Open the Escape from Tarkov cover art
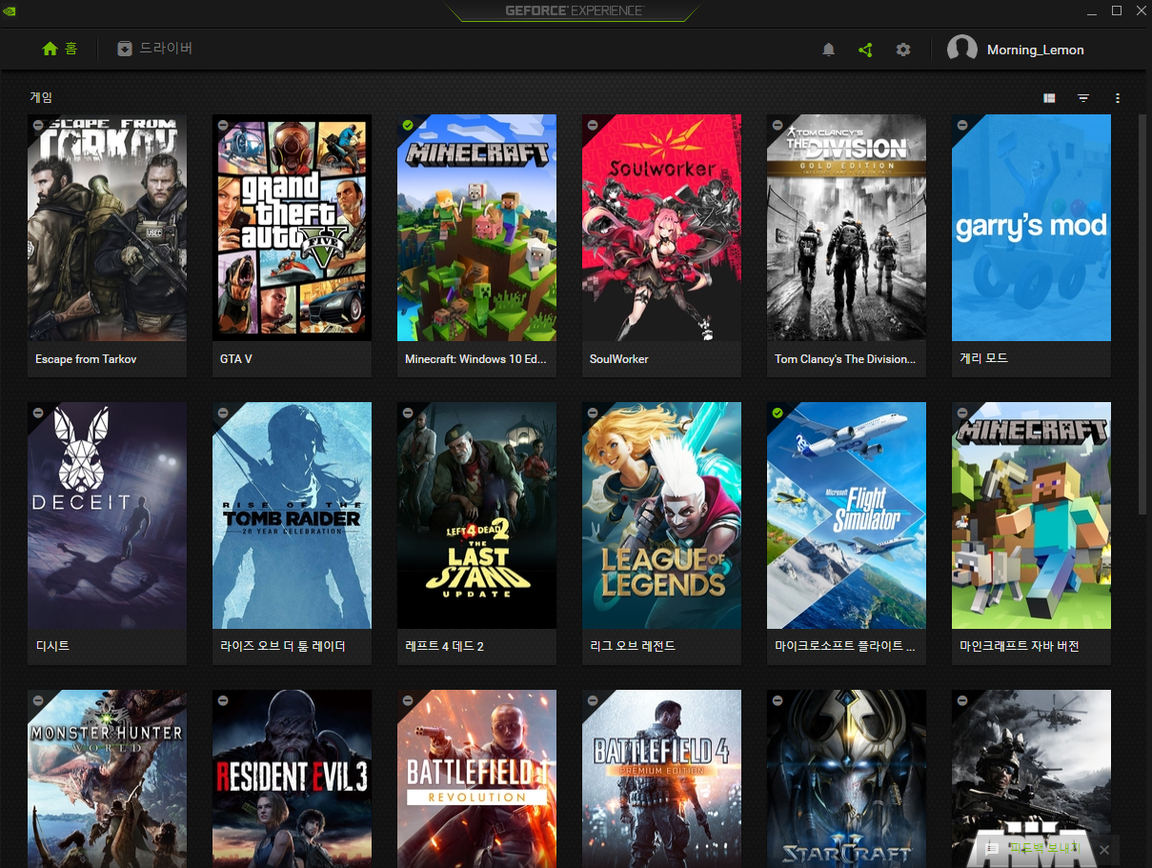Image resolution: width=1152 pixels, height=868 pixels. (107, 228)
